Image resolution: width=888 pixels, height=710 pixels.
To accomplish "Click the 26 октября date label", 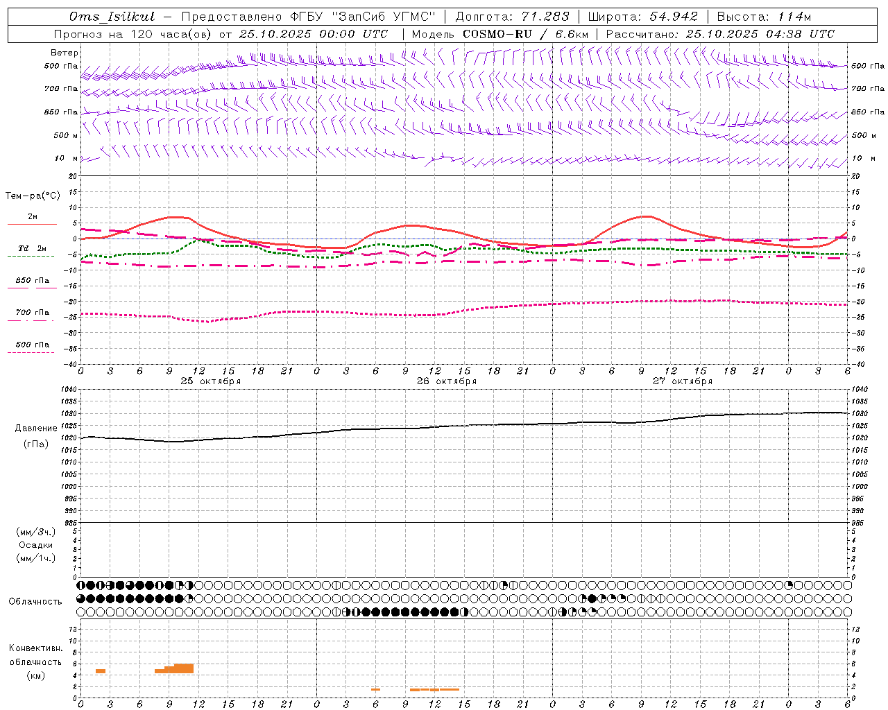I will pyautogui.click(x=447, y=381).
